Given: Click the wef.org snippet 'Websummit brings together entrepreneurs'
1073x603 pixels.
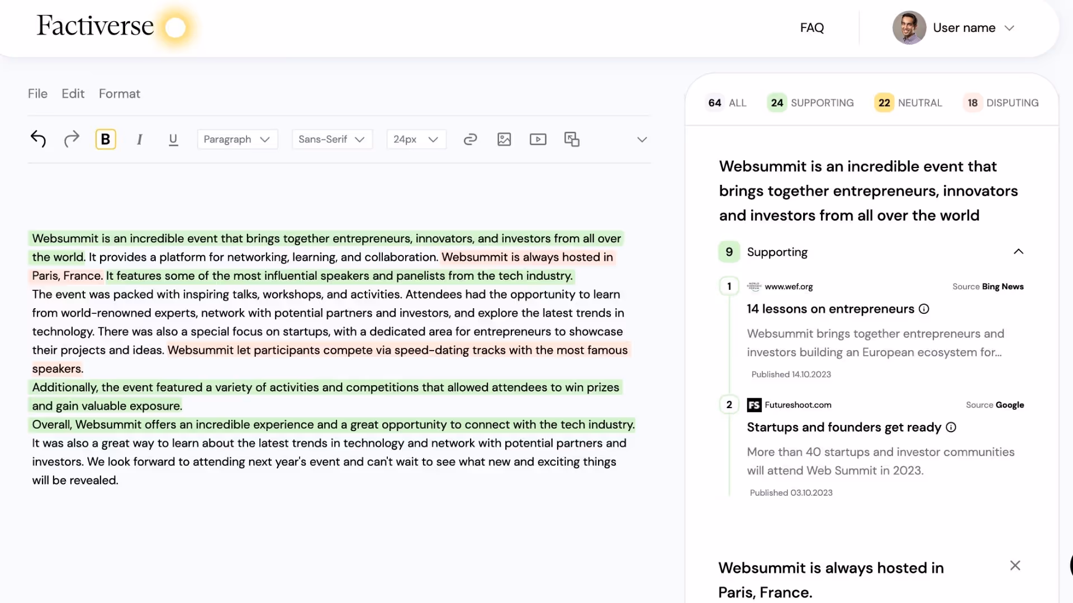Looking at the screenshot, I should (875, 343).
